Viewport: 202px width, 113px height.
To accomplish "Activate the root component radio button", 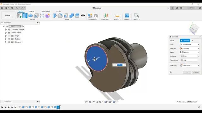I will click(23, 26).
